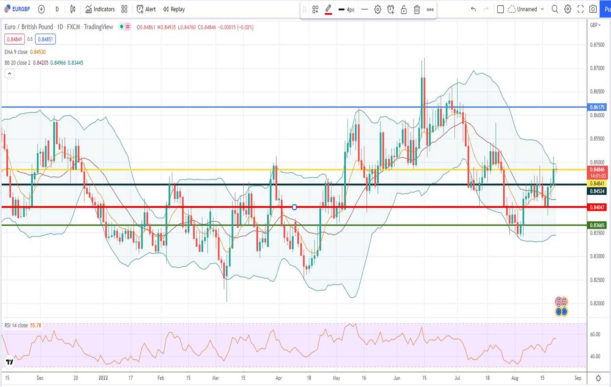Image resolution: width=611 pixels, height=387 pixels.
Task: Click the Alert button in top toolbar
Action: pos(146,9)
